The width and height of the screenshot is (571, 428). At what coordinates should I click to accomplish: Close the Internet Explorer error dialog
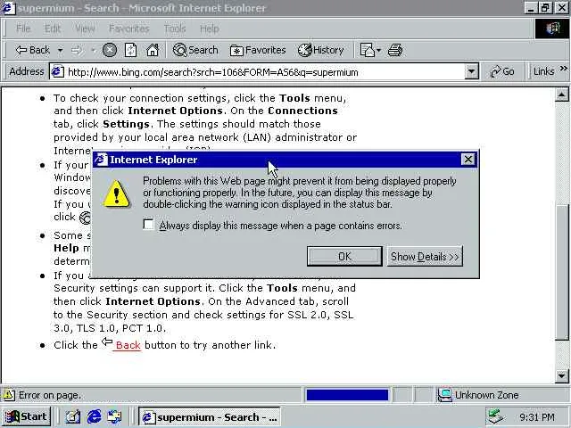468,159
